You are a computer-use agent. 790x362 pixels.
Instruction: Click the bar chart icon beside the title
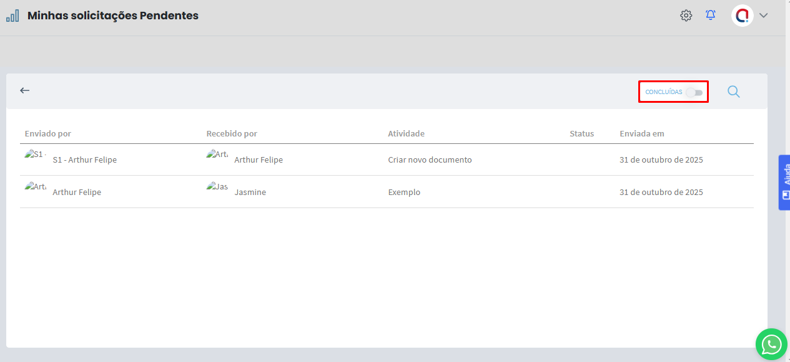[12, 16]
